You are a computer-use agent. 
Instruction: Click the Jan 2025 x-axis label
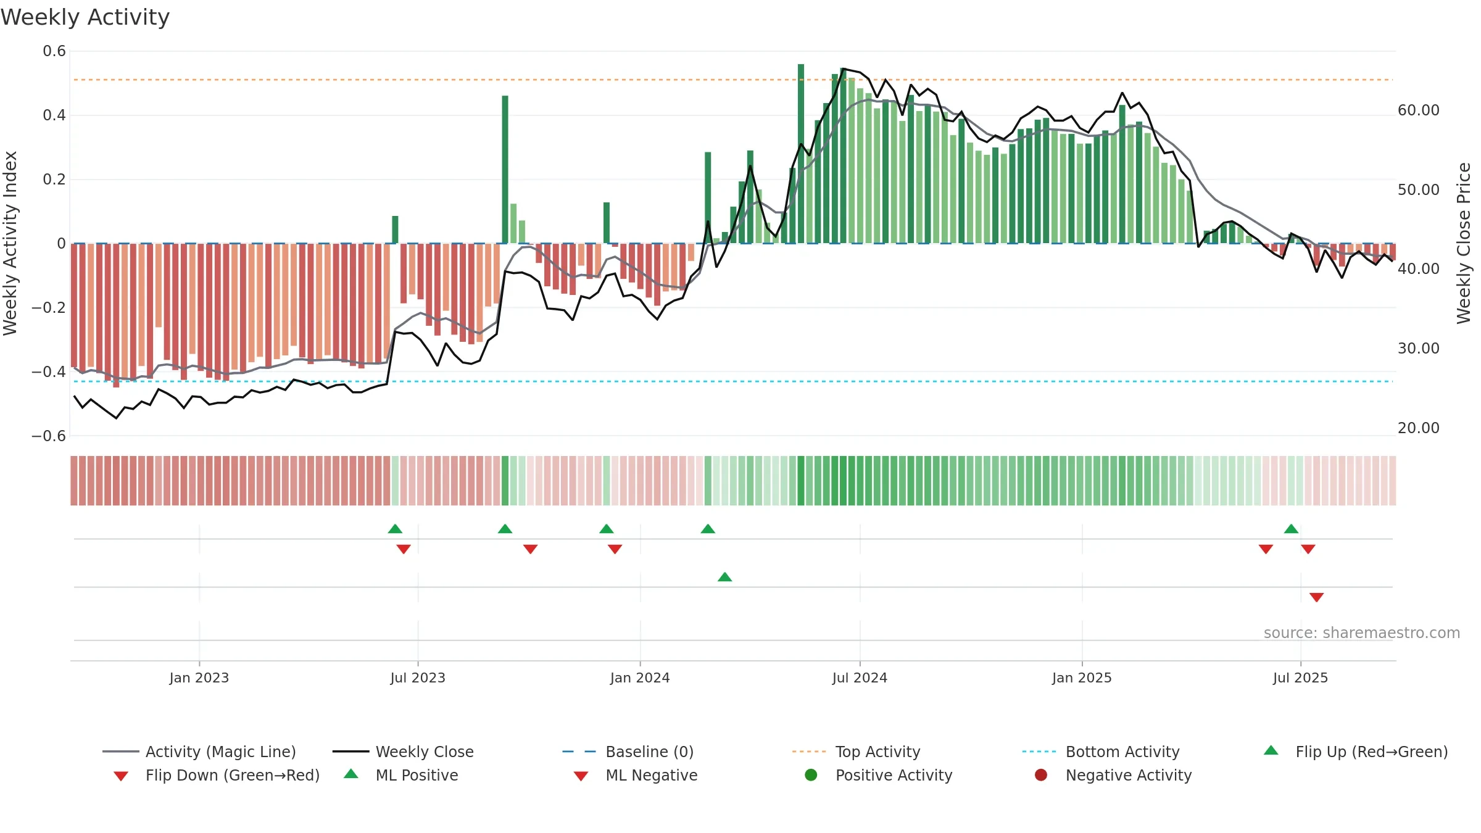(x=1082, y=678)
